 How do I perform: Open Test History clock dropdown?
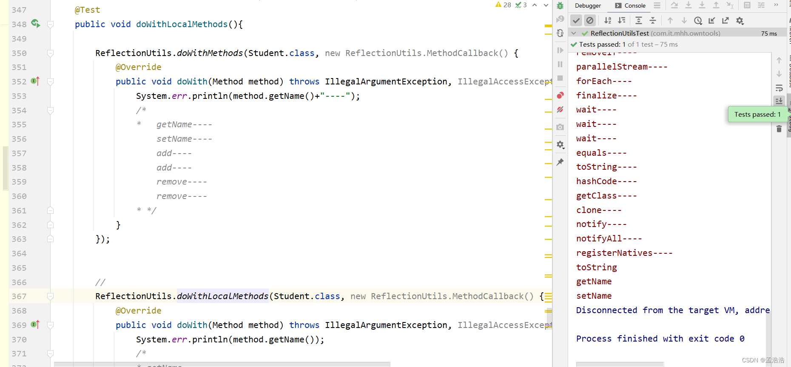(x=698, y=20)
